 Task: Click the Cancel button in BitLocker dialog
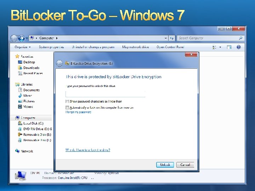point(185,165)
